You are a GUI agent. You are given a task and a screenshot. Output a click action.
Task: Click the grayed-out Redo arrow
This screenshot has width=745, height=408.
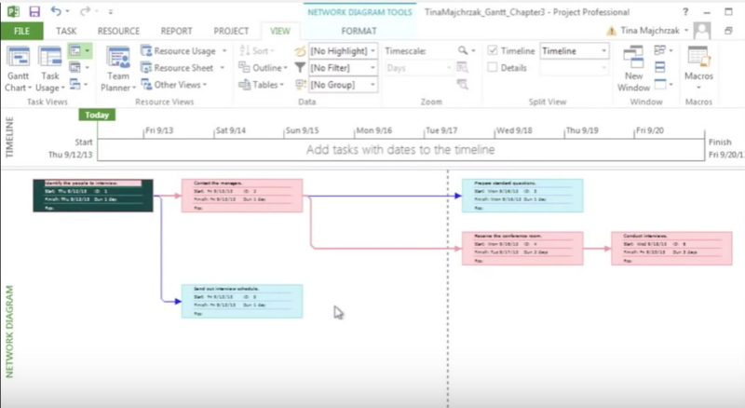pyautogui.click(x=85, y=11)
